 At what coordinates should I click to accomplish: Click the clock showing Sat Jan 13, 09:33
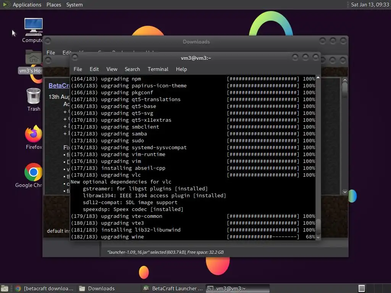(370, 5)
